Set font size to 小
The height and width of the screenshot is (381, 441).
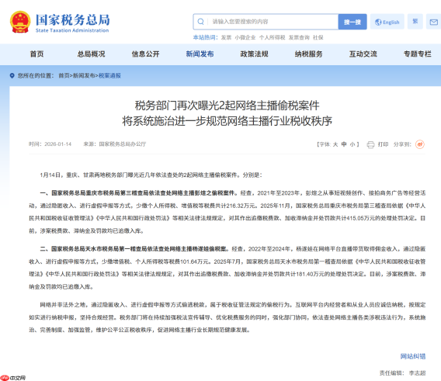(x=352, y=144)
